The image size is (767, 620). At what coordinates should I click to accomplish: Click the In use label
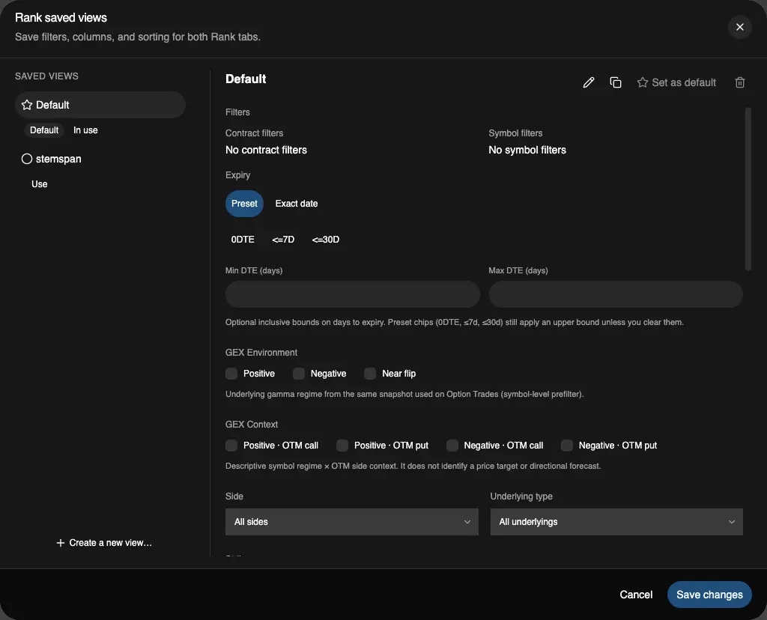pos(85,130)
